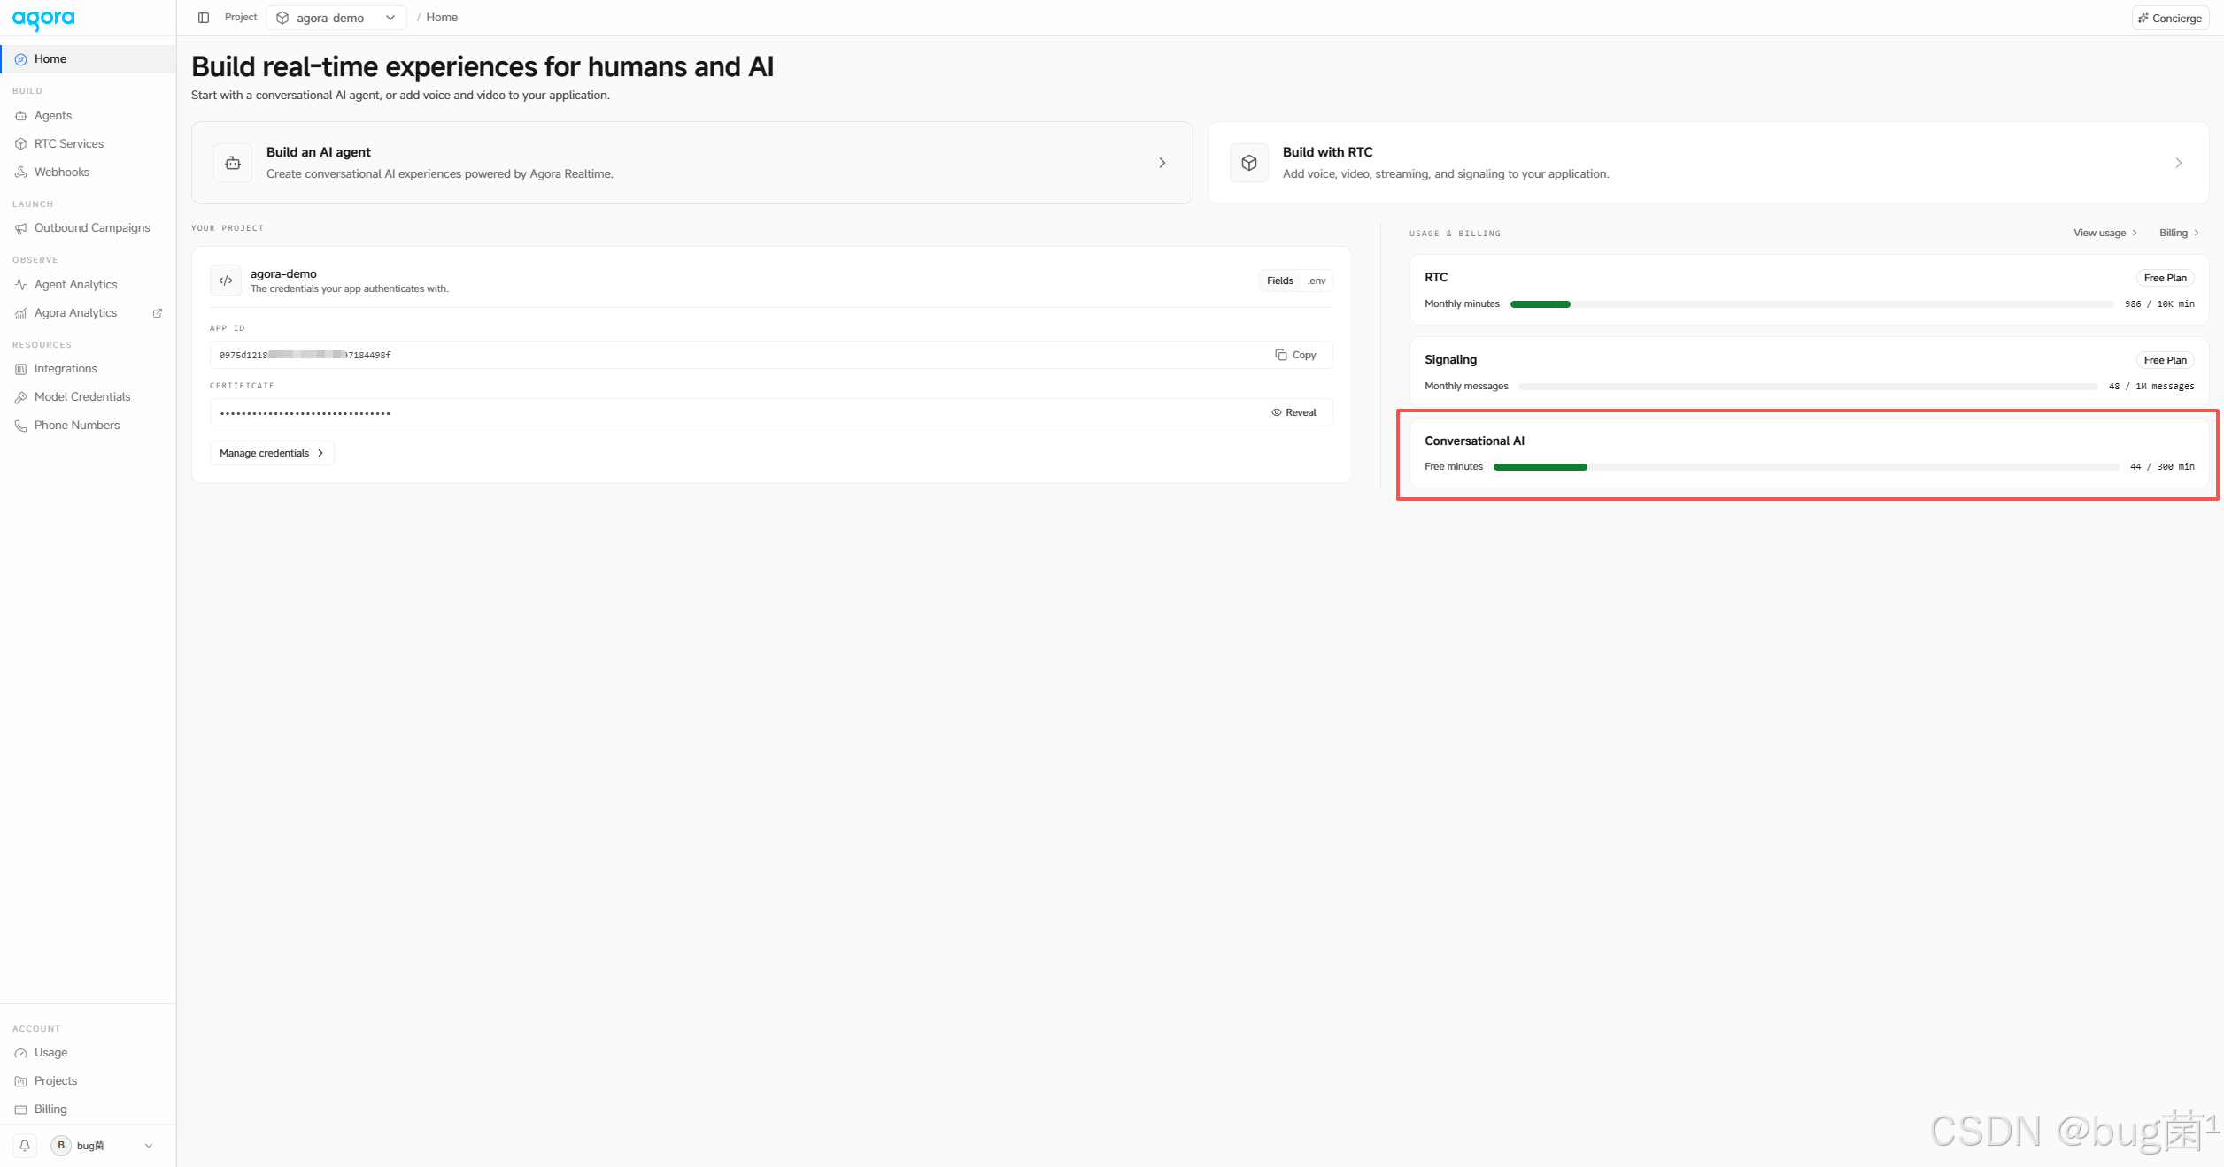Click the Webhooks icon
The image size is (2224, 1167).
coord(20,173)
